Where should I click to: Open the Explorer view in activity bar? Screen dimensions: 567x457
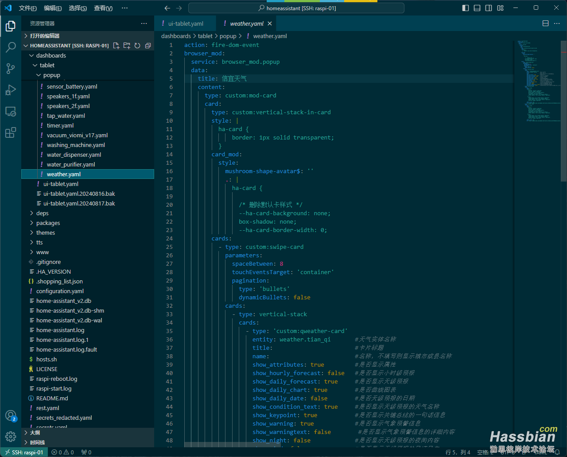pos(11,26)
